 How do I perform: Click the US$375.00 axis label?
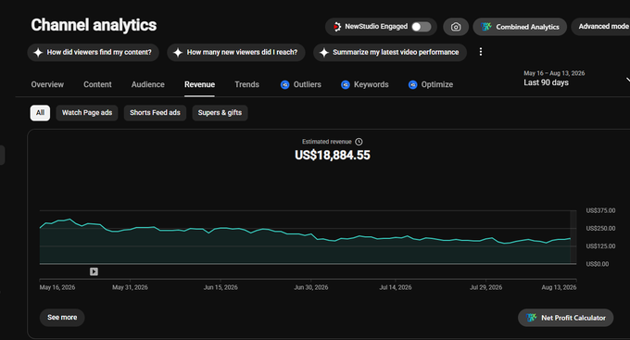click(600, 210)
